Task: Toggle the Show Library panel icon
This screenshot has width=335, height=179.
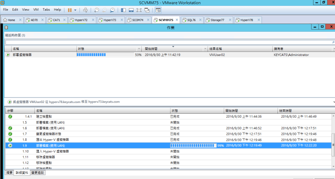Action: coord(122,9)
